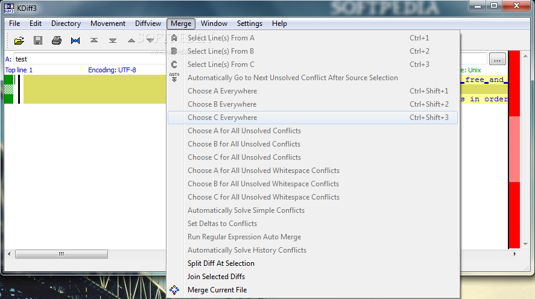Maximize the KDiff3 window
Image resolution: width=535 pixels, height=299 pixels.
[x=494, y=6]
